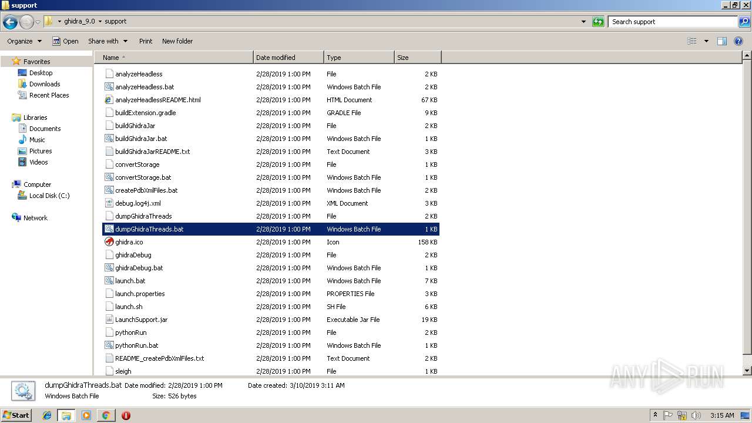
Task: Click the ghidra_9.0 breadcrumb segment
Action: pyautogui.click(x=79, y=22)
